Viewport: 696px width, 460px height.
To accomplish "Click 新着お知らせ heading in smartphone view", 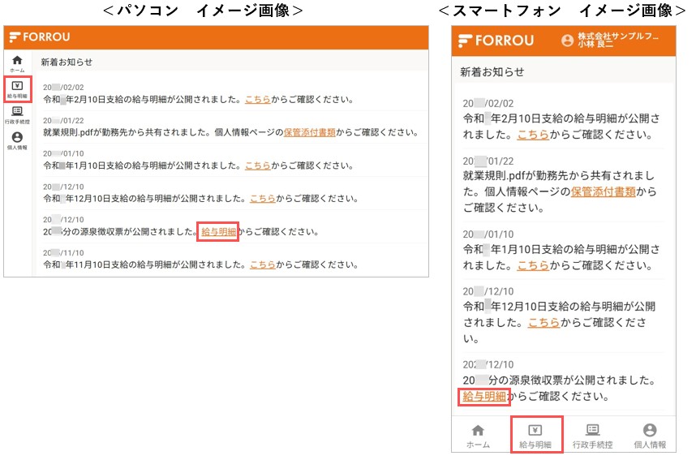I will pos(492,72).
